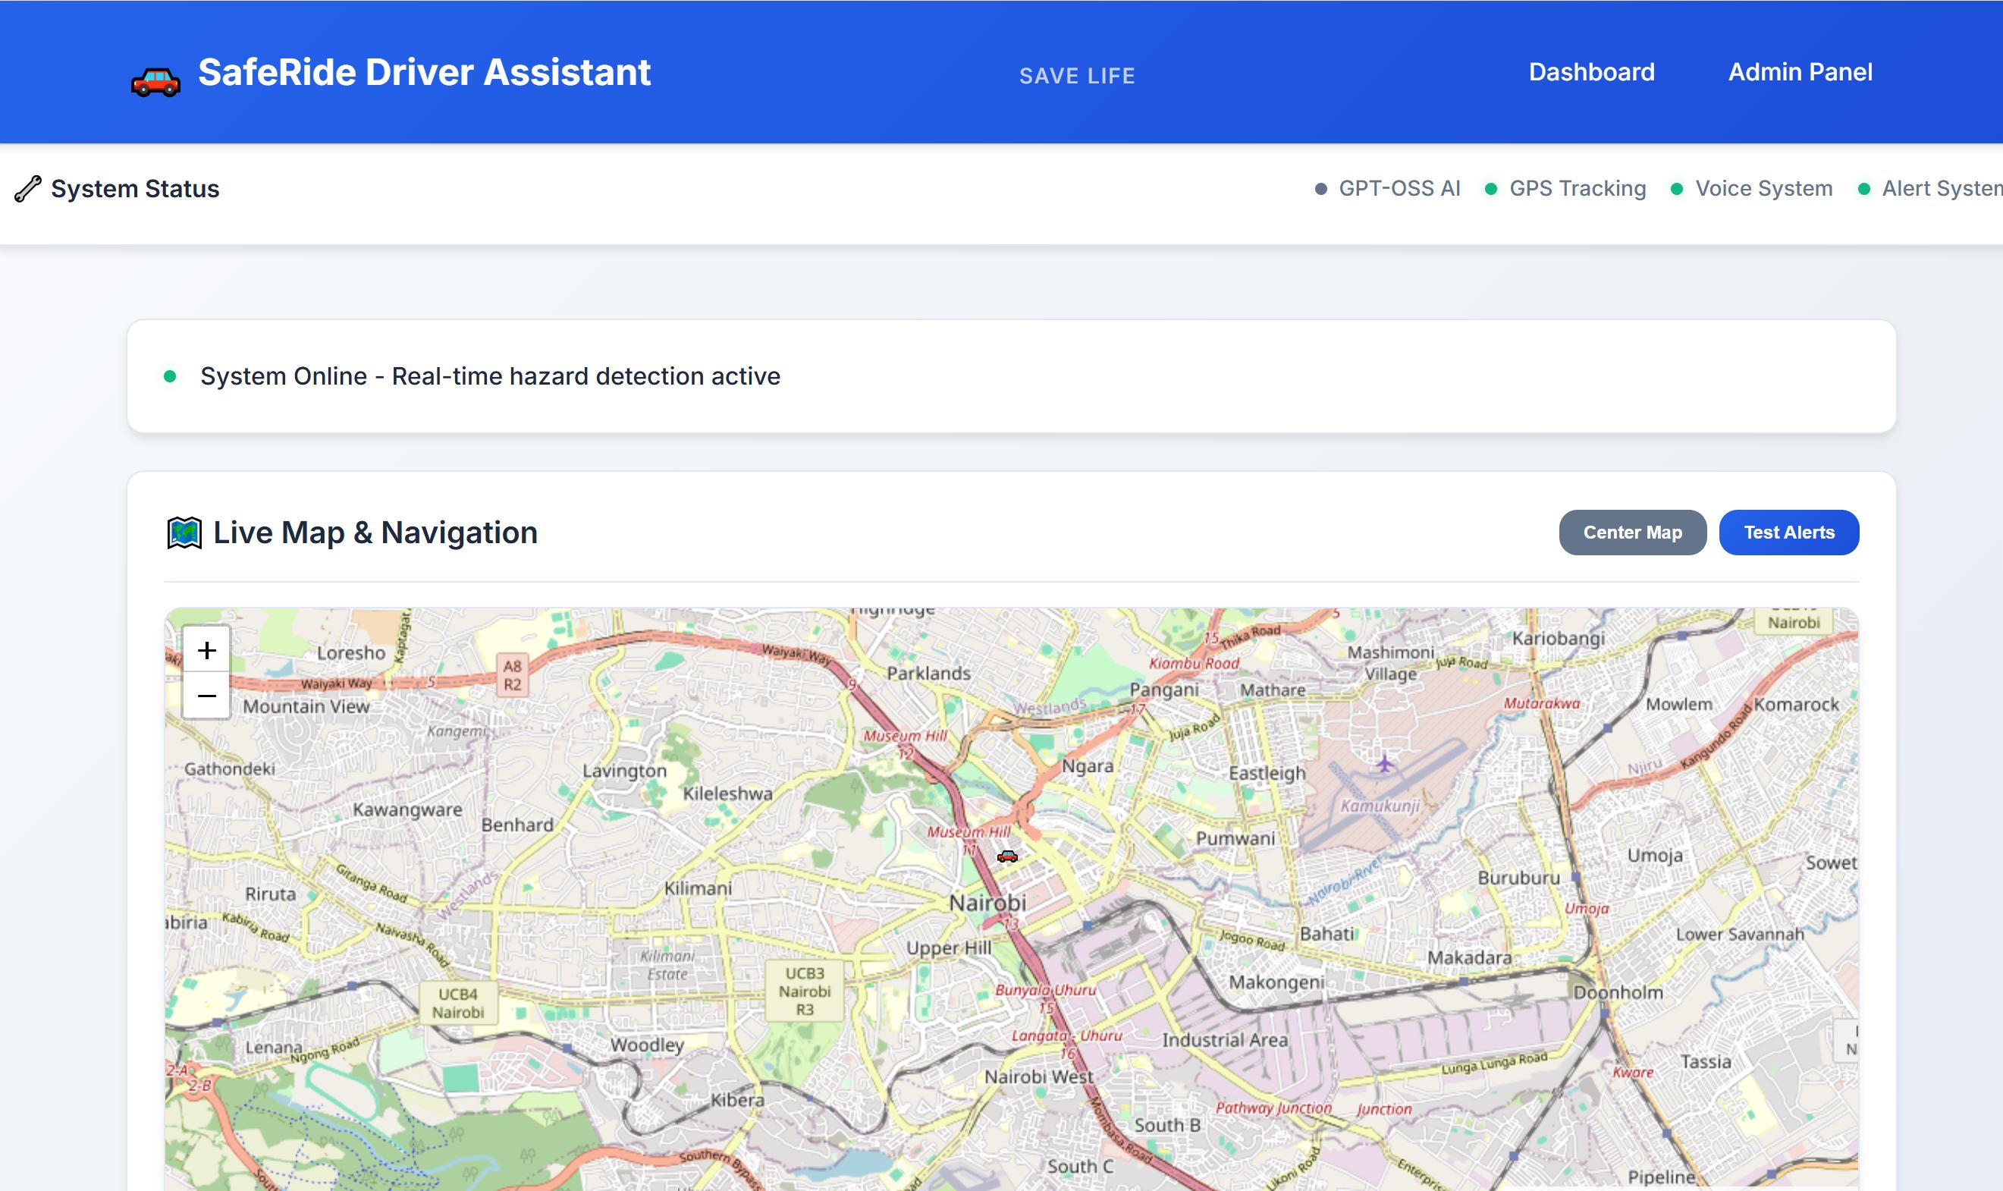Click the SAVE LIFE header text
The height and width of the screenshot is (1191, 2003).
point(1076,77)
